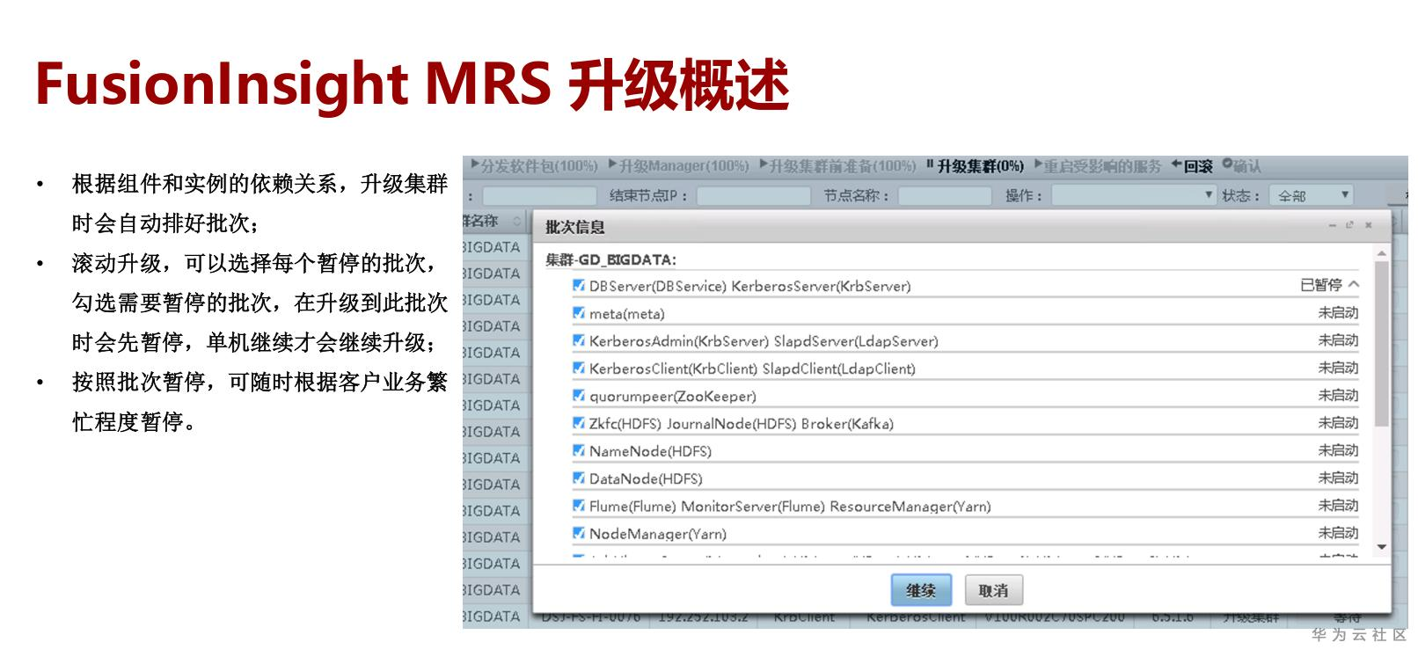Screen dimensions: 1418x657
Task: Open the 操作 dropdown
Action: [1134, 195]
